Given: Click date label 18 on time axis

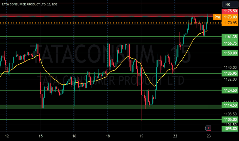Looking at the screenshot, I should pos(108,136).
